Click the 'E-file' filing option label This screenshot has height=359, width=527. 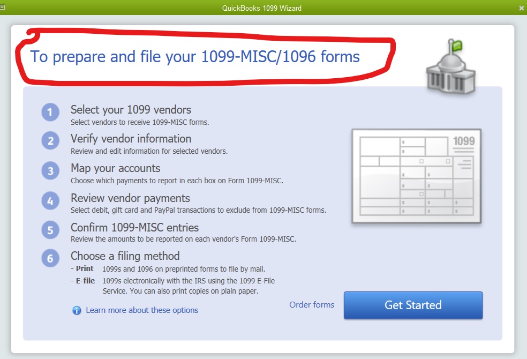pos(85,281)
